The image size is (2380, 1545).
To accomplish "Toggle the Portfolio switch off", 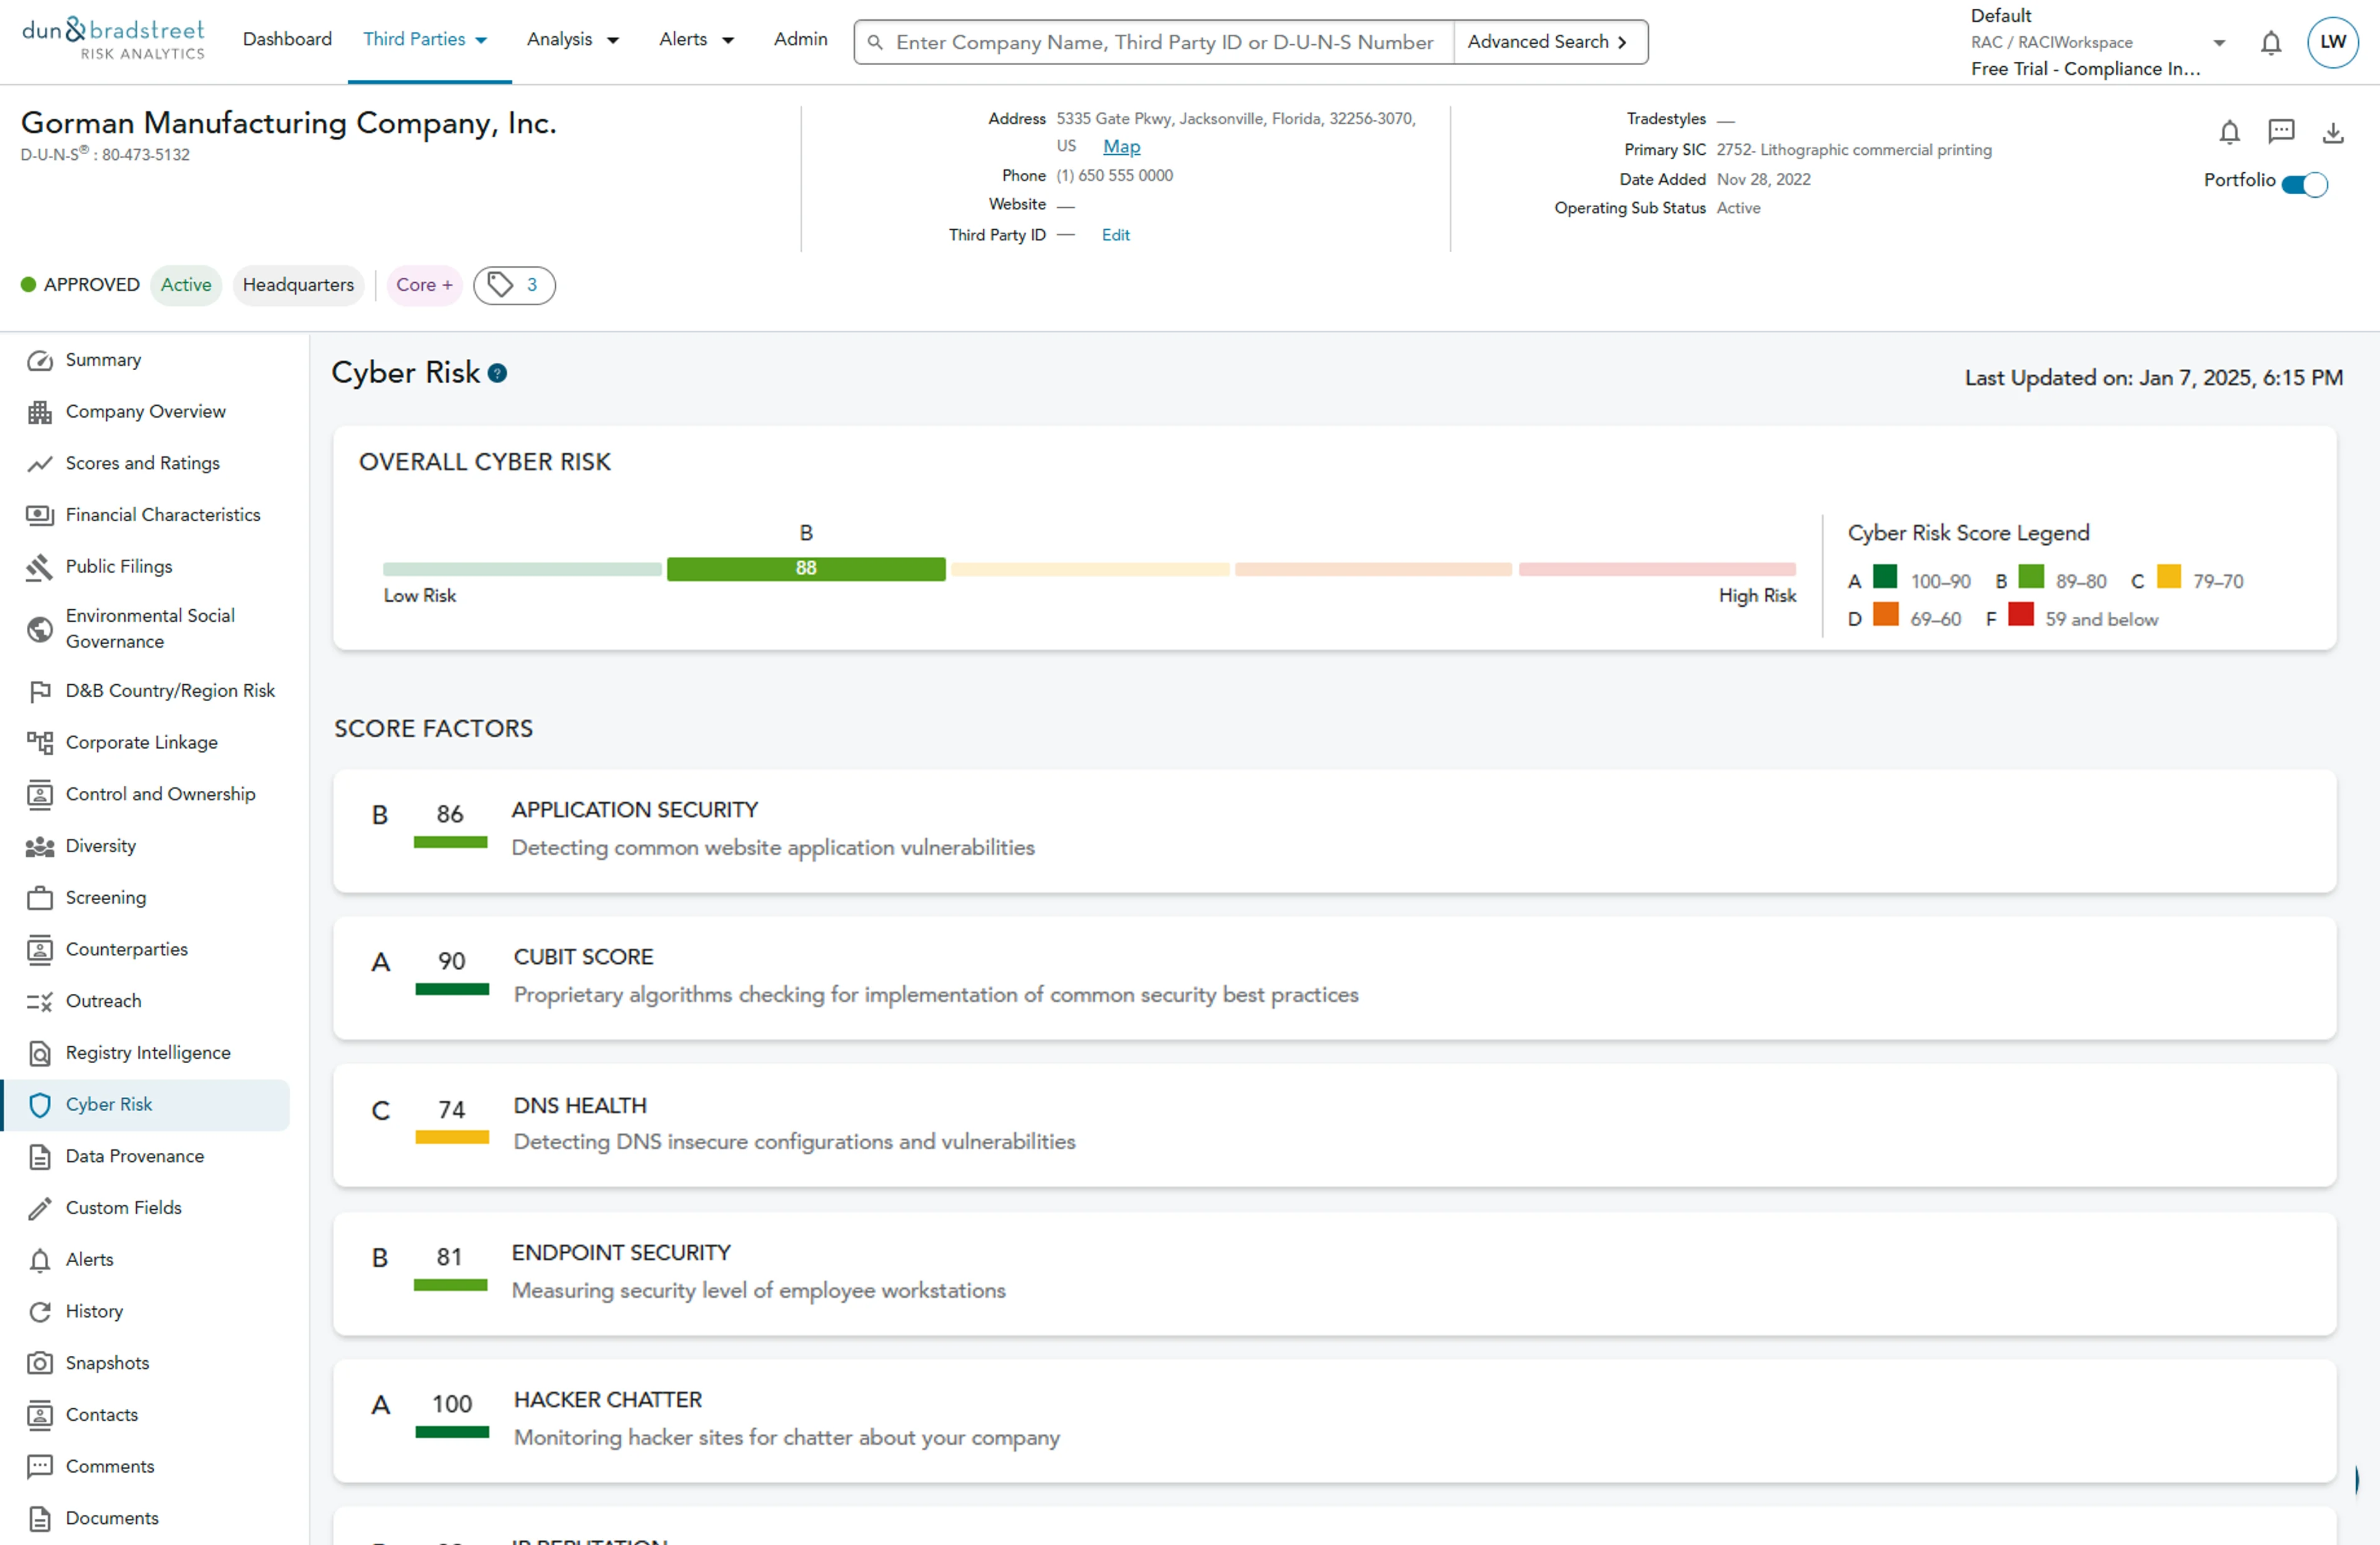I will (2306, 185).
